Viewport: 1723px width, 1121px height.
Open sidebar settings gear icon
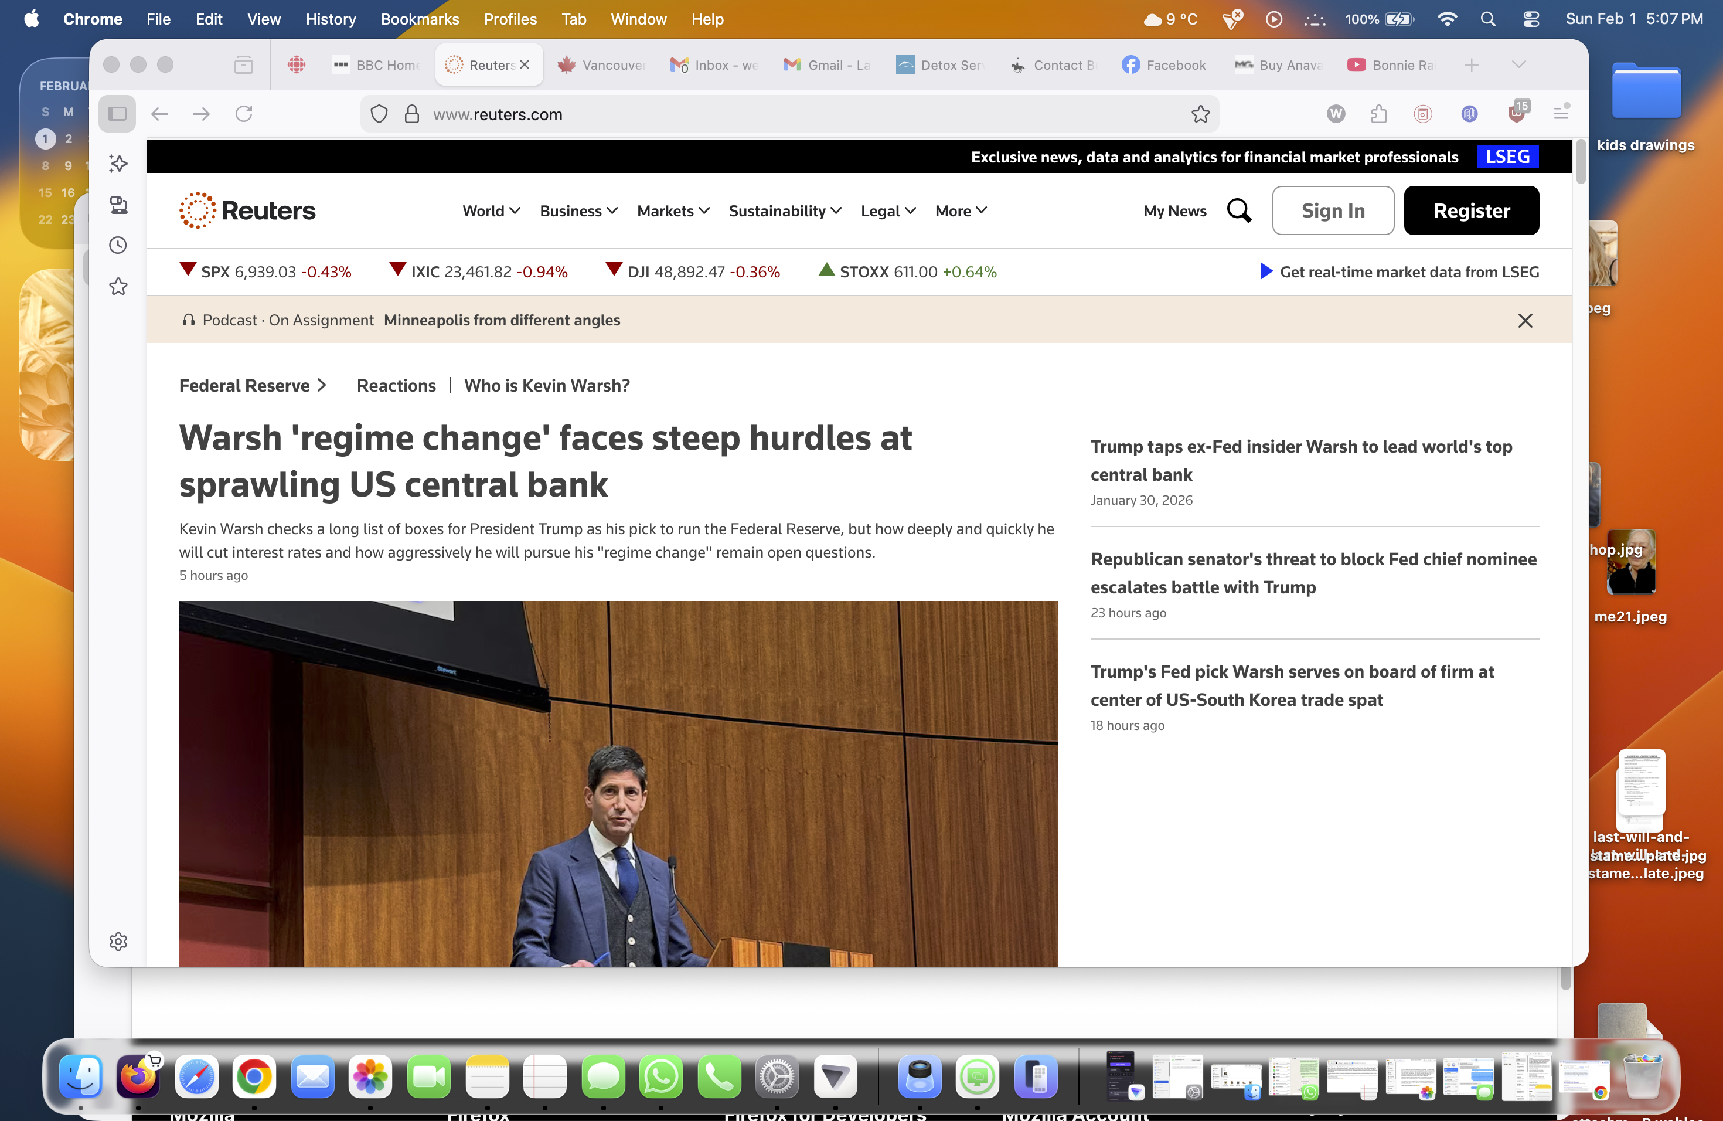click(x=118, y=942)
